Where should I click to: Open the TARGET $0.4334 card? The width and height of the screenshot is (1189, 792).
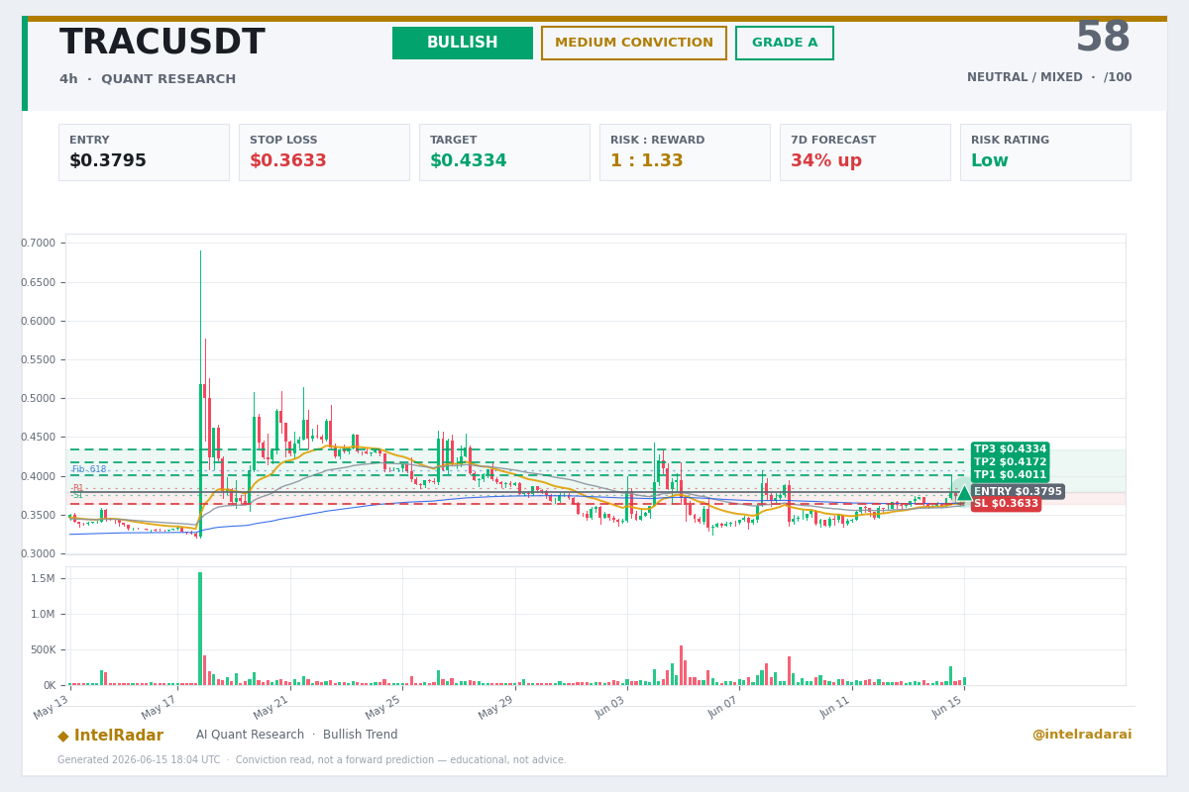[504, 151]
